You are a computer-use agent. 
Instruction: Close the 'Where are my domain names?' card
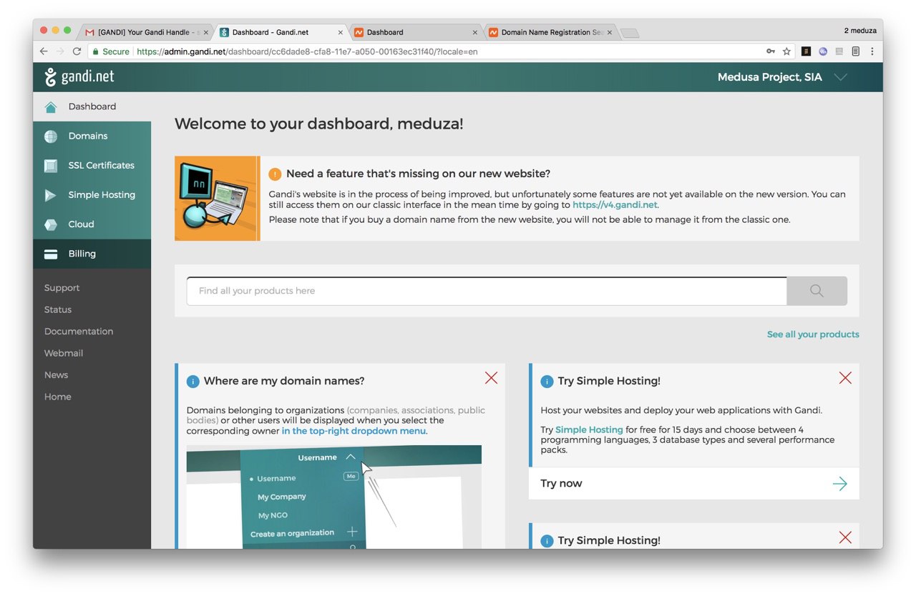tap(491, 378)
